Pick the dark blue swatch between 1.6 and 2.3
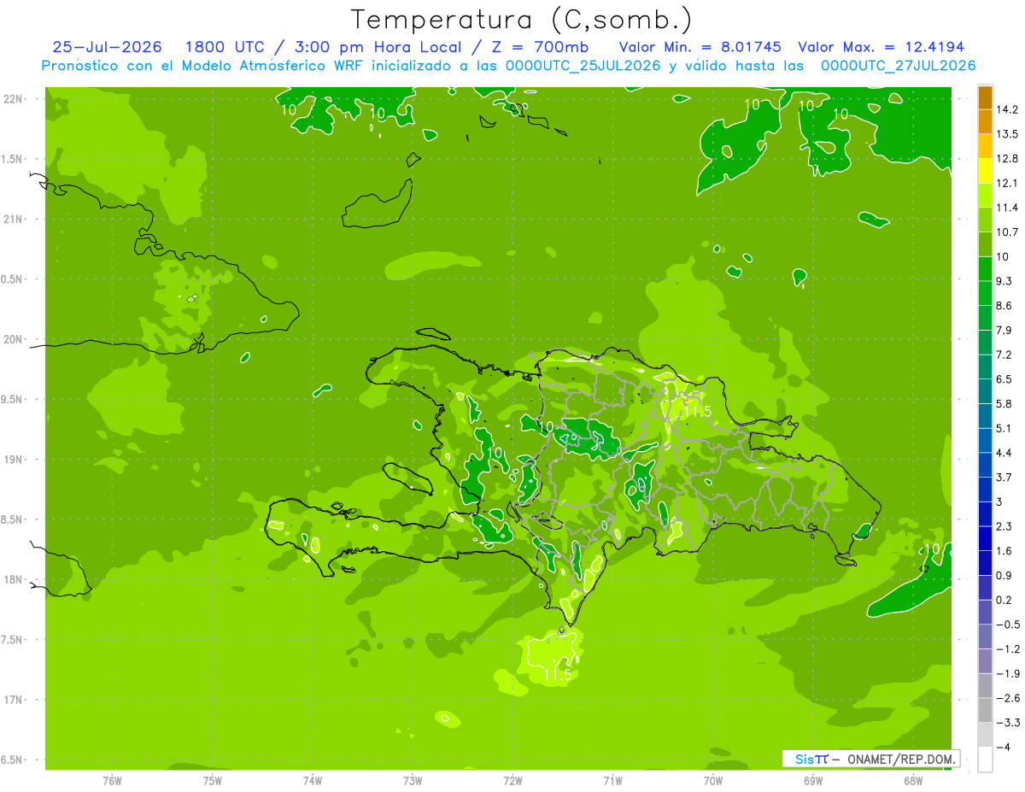The width and height of the screenshot is (1025, 792). [x=985, y=539]
